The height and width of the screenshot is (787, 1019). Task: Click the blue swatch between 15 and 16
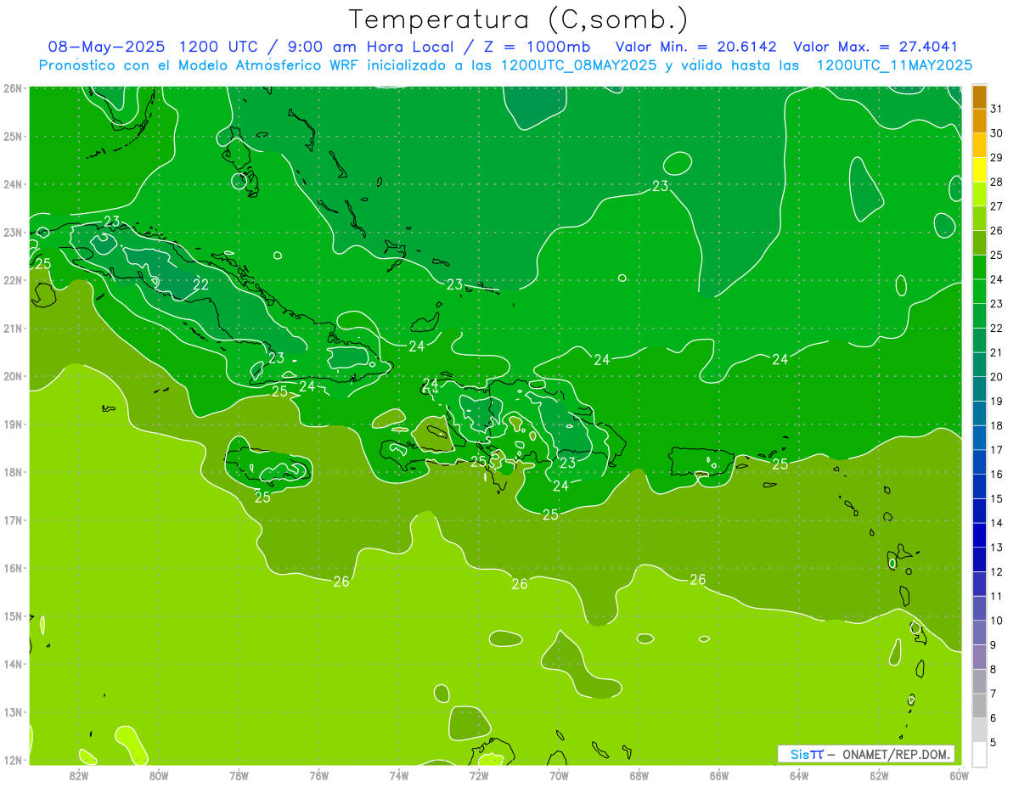(979, 486)
